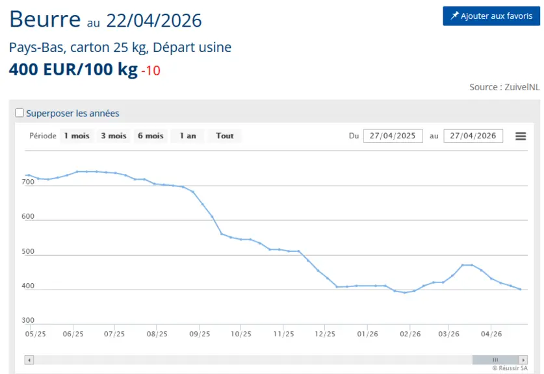This screenshot has width=544, height=374.
Task: Select the 3 mois period
Action: pyautogui.click(x=114, y=136)
